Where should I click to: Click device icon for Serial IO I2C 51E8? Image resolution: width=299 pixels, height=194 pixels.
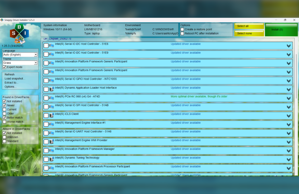51,46
